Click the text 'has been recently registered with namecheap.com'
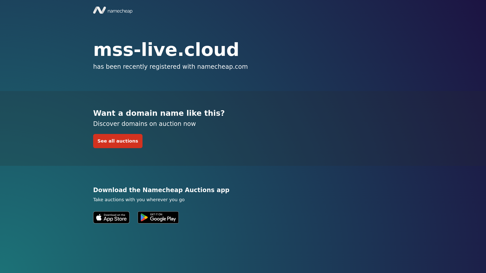This screenshot has width=486, height=273. coord(170,67)
